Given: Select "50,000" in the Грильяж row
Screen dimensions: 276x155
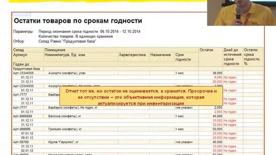Looking at the screenshot, I should [x=217, y=129].
